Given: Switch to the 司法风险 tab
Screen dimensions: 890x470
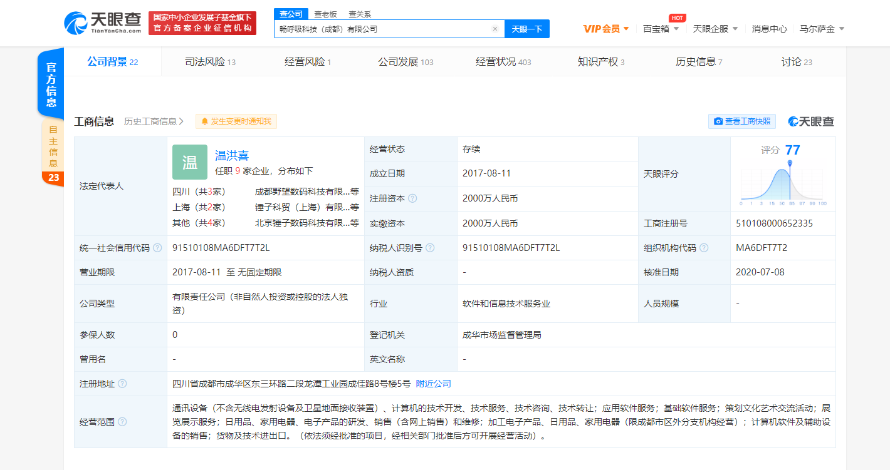Looking at the screenshot, I should [x=210, y=62].
